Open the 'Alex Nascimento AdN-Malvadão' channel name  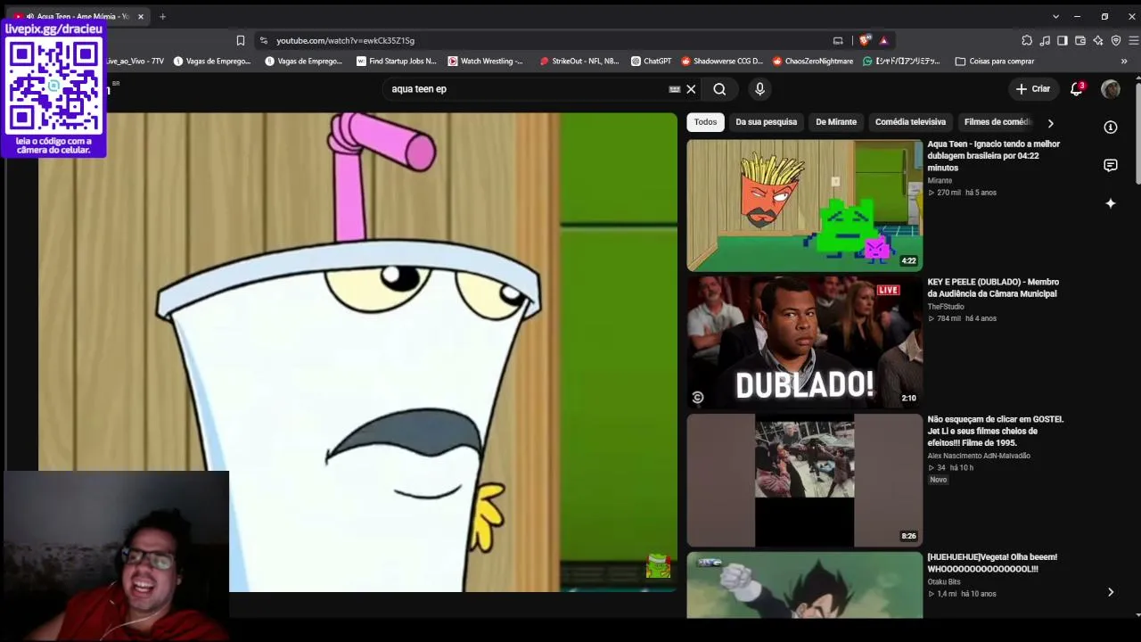[979, 456]
